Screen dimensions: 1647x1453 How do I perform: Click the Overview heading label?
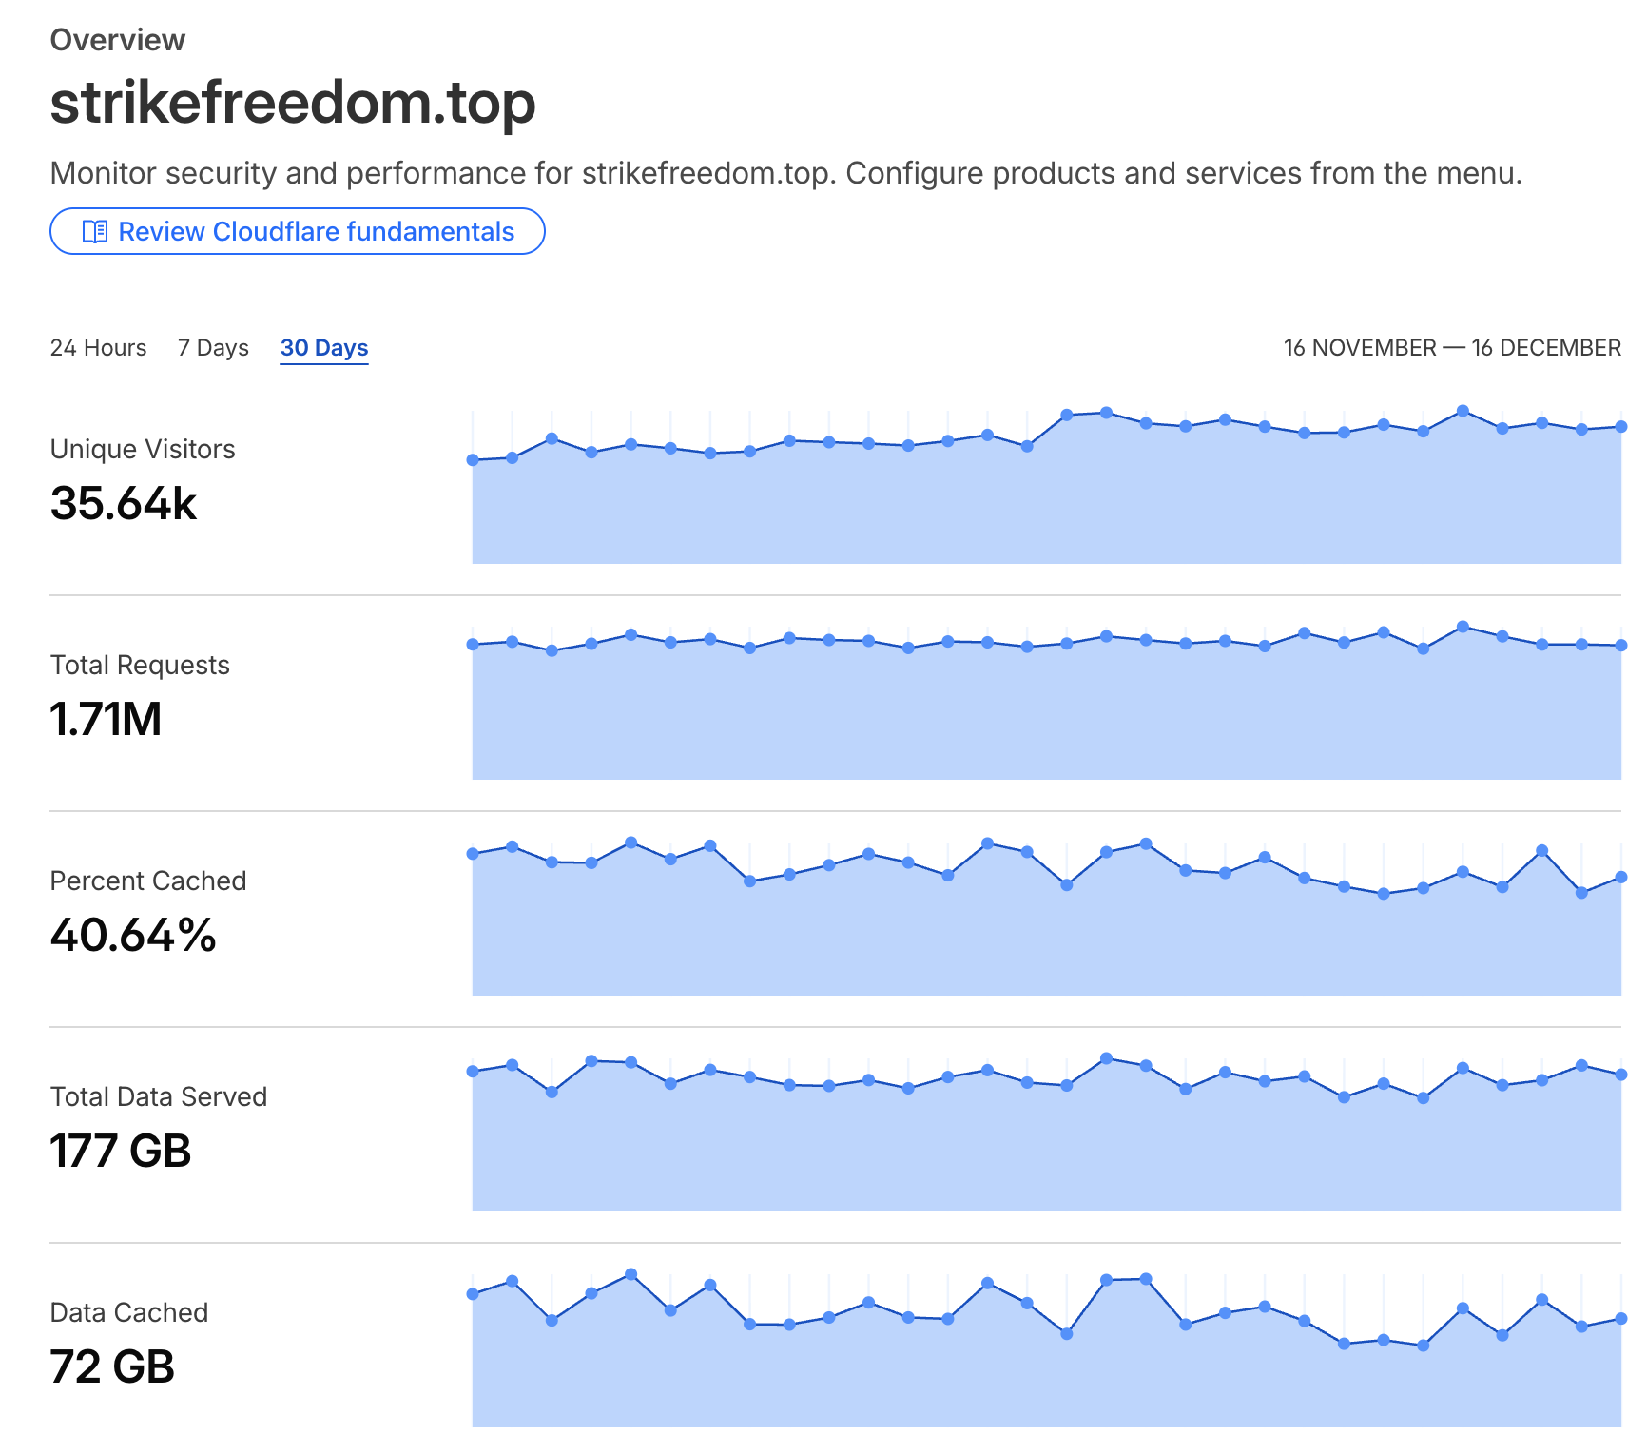click(x=118, y=40)
